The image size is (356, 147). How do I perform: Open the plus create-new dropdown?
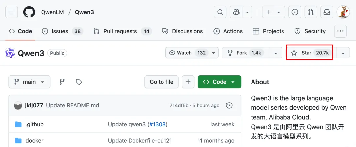tap(273, 12)
